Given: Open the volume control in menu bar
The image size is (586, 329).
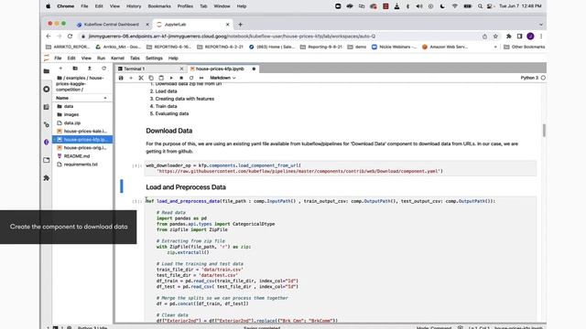Looking at the screenshot, I should pyautogui.click(x=419, y=6).
